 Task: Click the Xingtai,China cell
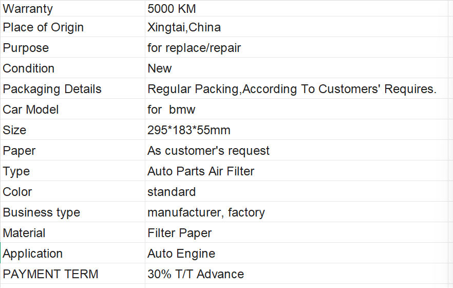point(296,27)
